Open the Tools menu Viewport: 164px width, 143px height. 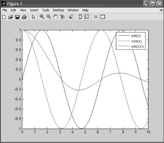(x=45, y=10)
